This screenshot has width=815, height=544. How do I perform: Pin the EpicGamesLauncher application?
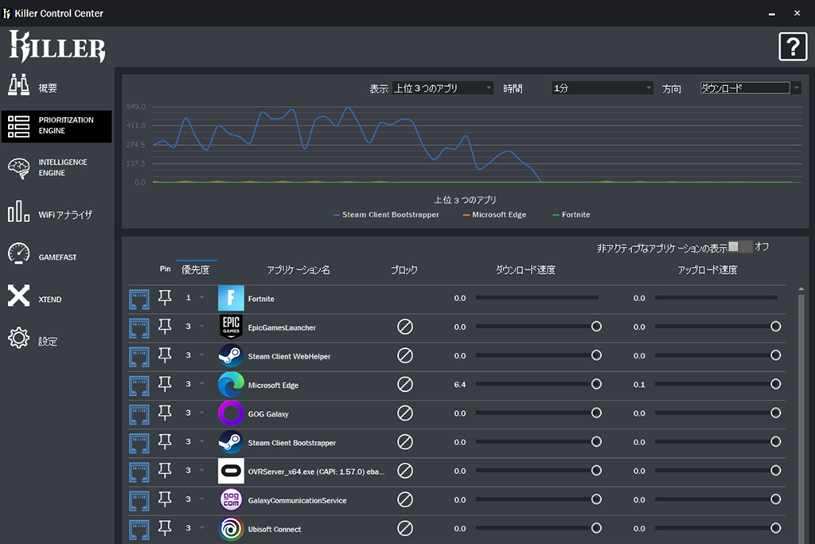165,327
